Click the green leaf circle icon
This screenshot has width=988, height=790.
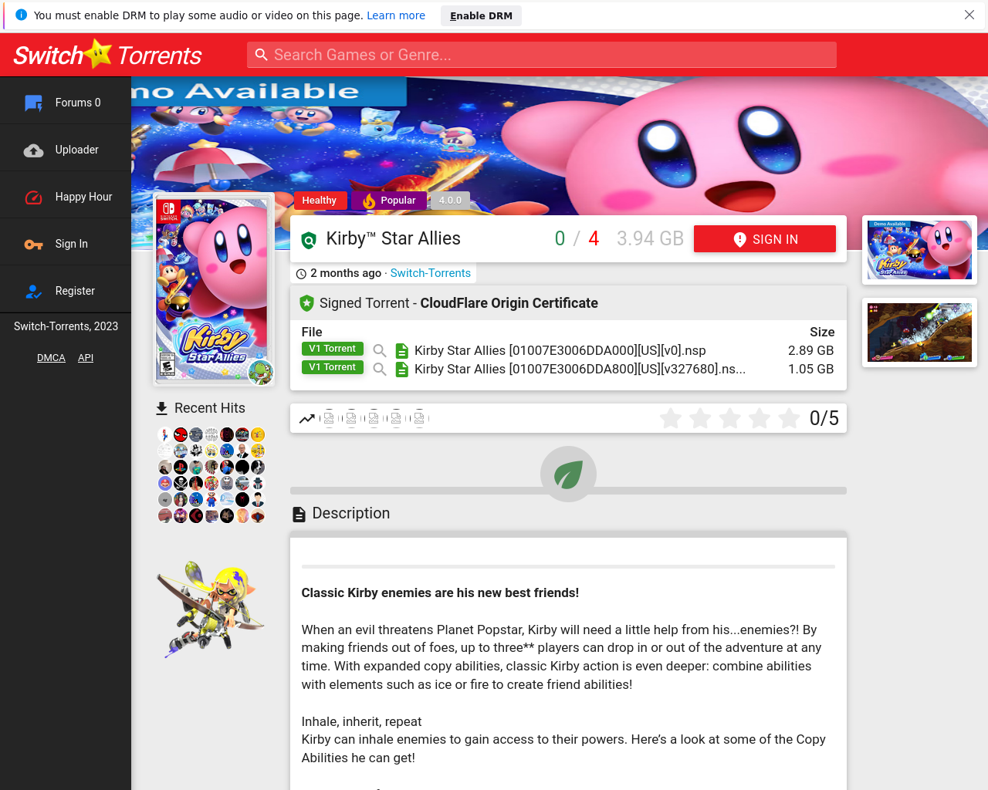pos(568,474)
